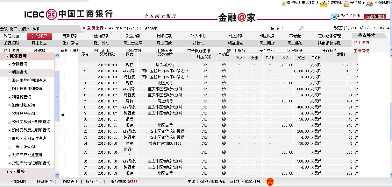Click the 华侨城支行 cell in row 1
This screenshot has width=392, height=187.
[x=165, y=65]
